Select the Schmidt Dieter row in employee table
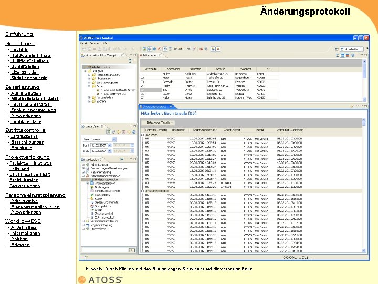Image resolution: width=378 pixels, height=284 pixels. [x=209, y=82]
